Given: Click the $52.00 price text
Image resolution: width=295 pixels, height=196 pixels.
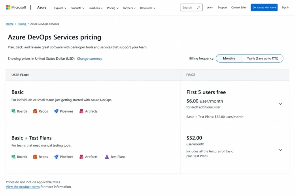Looking at the screenshot, I should (194, 138).
